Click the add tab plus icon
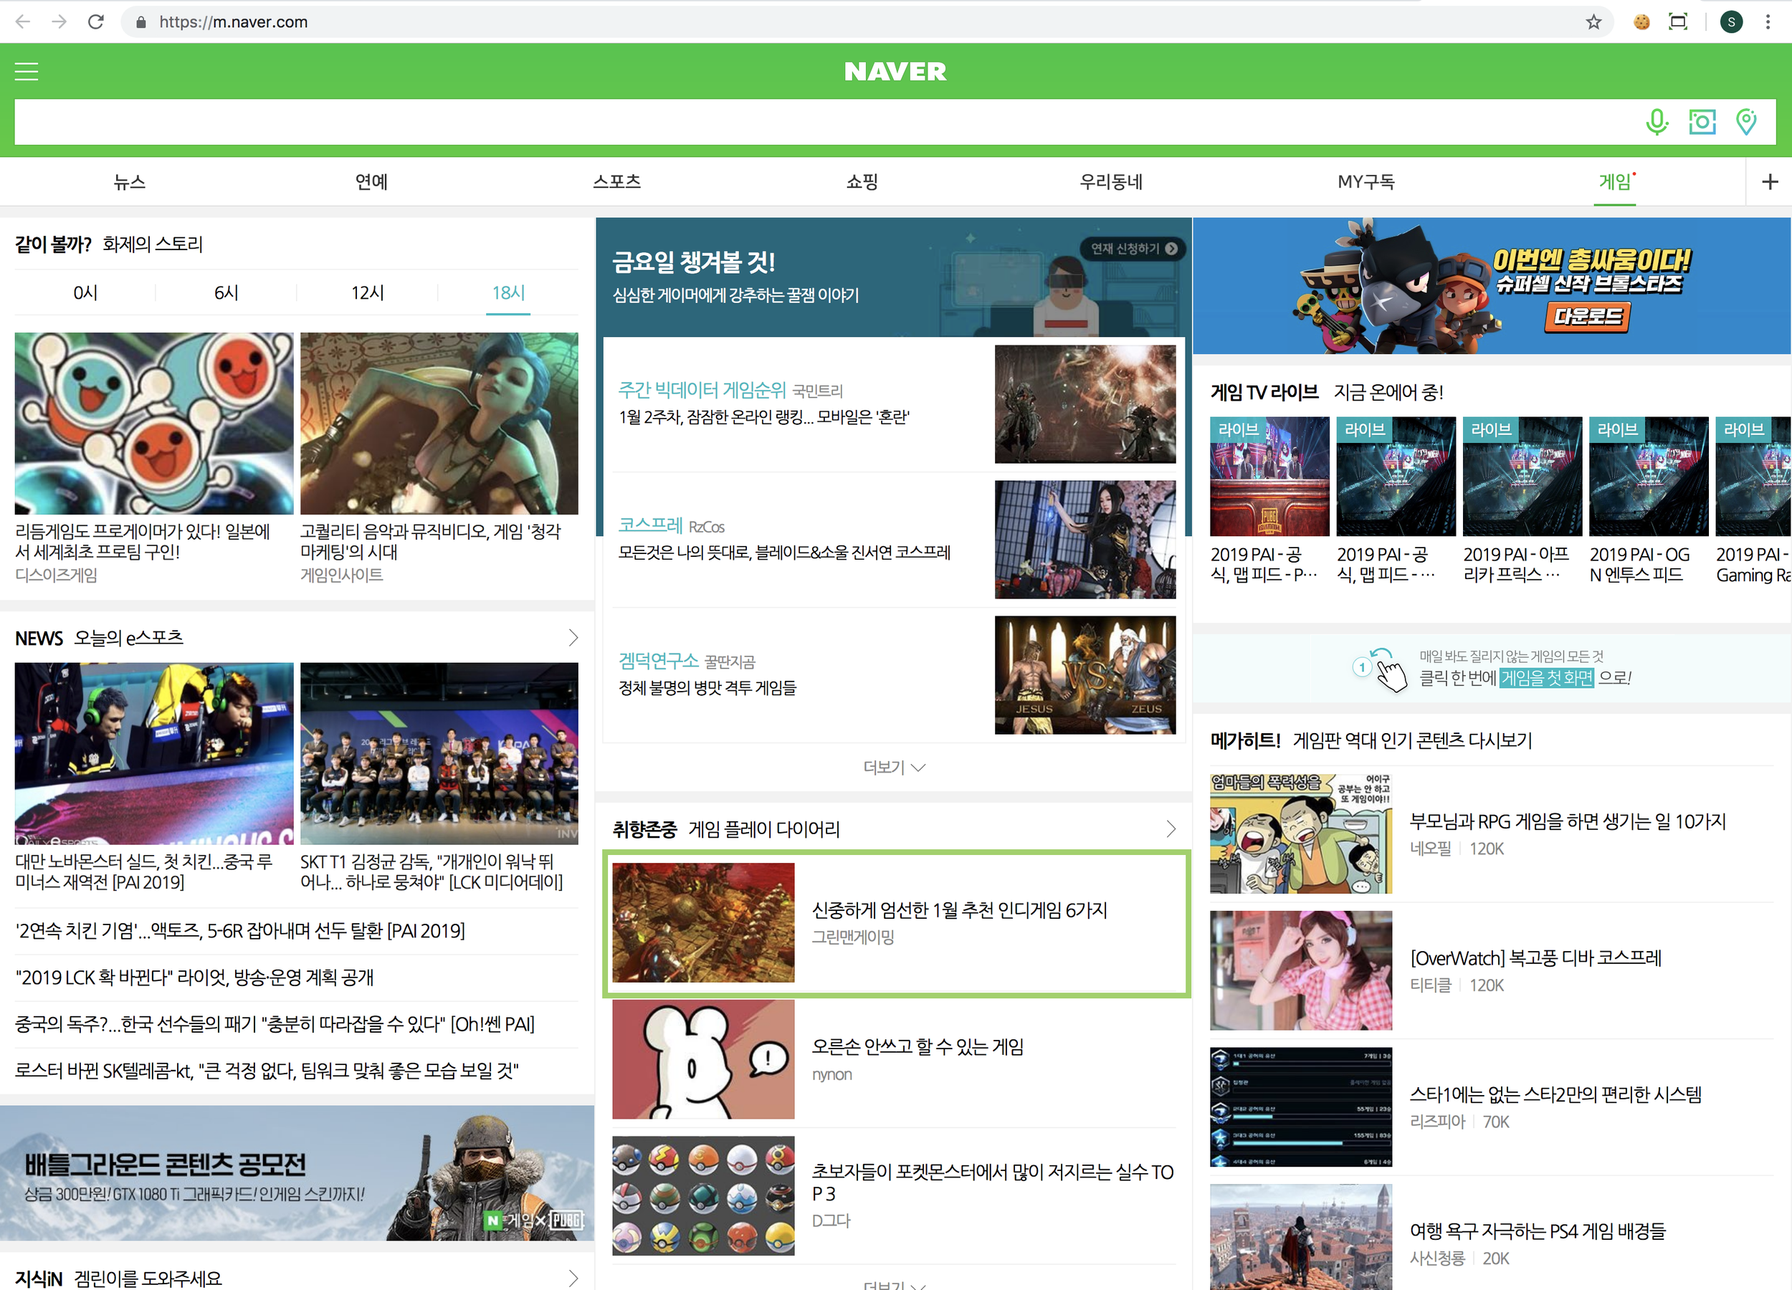1792x1290 pixels. [x=1770, y=182]
